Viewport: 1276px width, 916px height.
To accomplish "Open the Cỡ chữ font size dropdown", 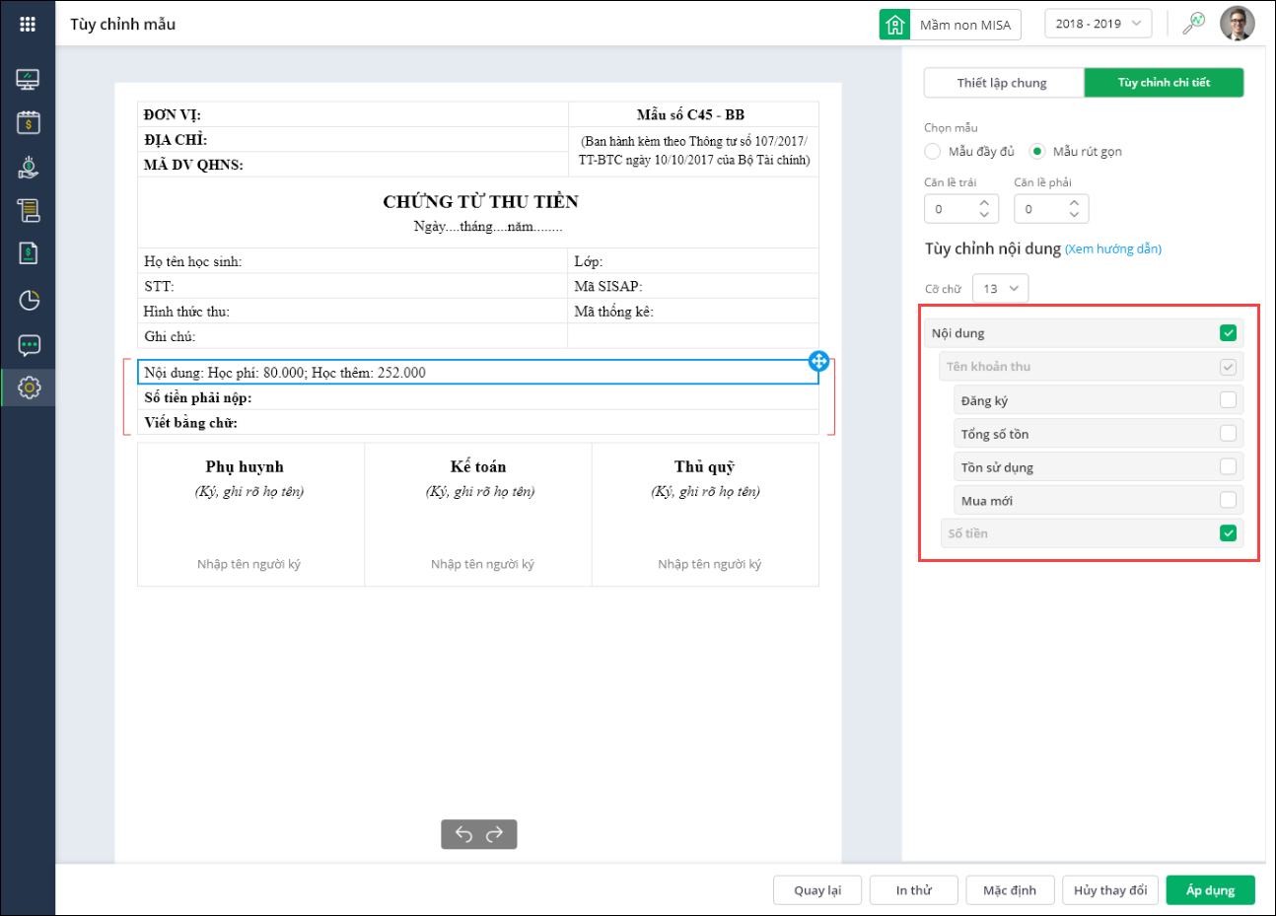I will coord(1000,289).
